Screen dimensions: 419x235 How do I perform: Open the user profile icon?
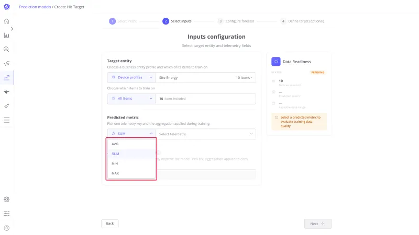pos(7,228)
